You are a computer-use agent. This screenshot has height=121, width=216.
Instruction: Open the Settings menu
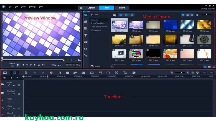[x=32, y=7]
